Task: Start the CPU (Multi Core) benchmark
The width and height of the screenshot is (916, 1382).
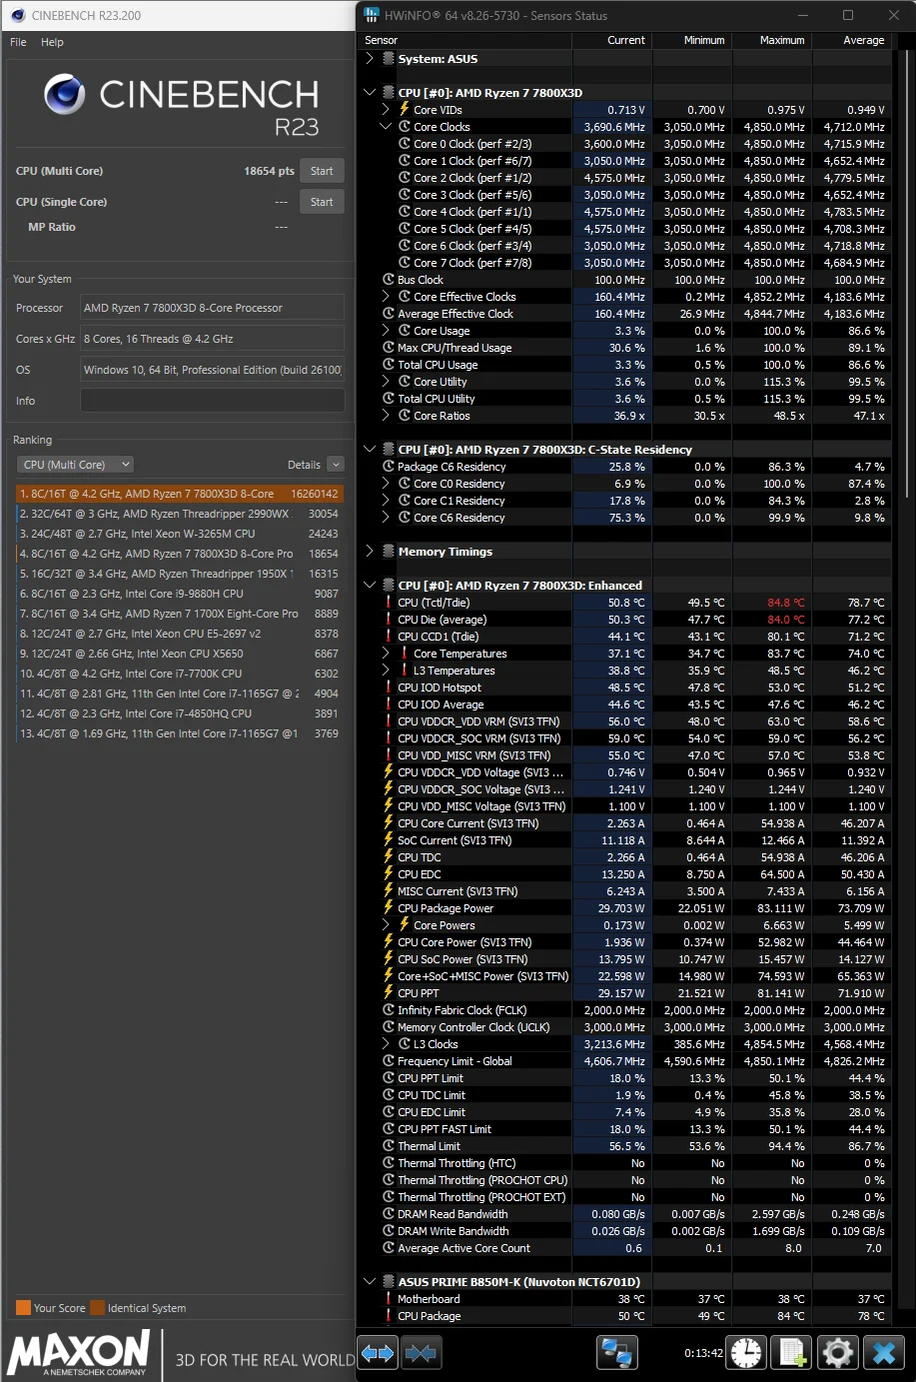Action: click(x=322, y=171)
